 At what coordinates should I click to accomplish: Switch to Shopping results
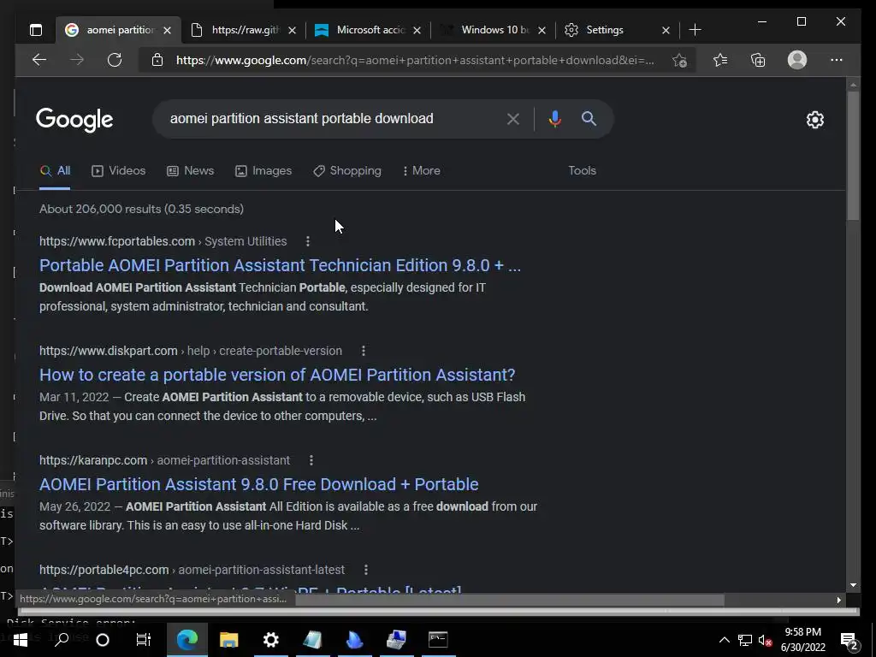pos(347,171)
